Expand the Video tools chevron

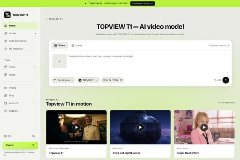35,67
